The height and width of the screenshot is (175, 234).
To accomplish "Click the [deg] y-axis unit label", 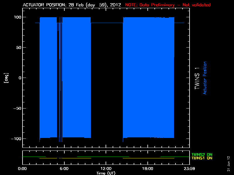I will 6,78.
